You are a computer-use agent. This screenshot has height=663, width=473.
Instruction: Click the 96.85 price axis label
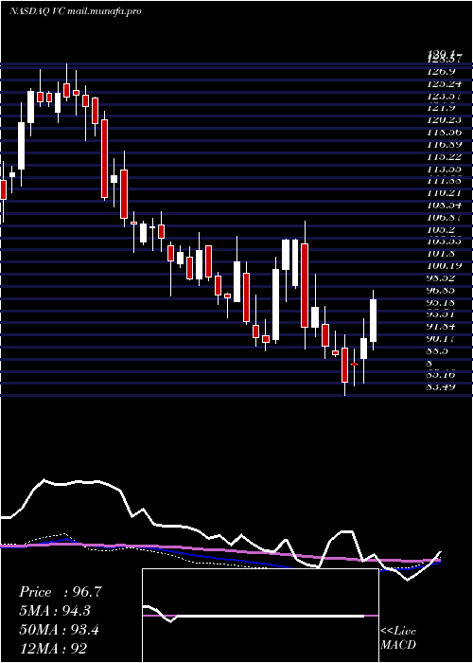(442, 291)
